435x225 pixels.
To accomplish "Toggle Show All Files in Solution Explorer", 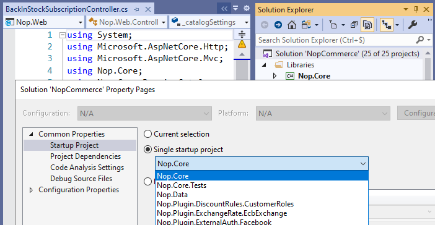I will (x=367, y=25).
